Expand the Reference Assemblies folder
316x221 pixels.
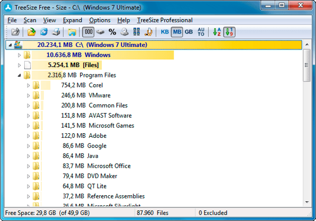[x=28, y=196]
